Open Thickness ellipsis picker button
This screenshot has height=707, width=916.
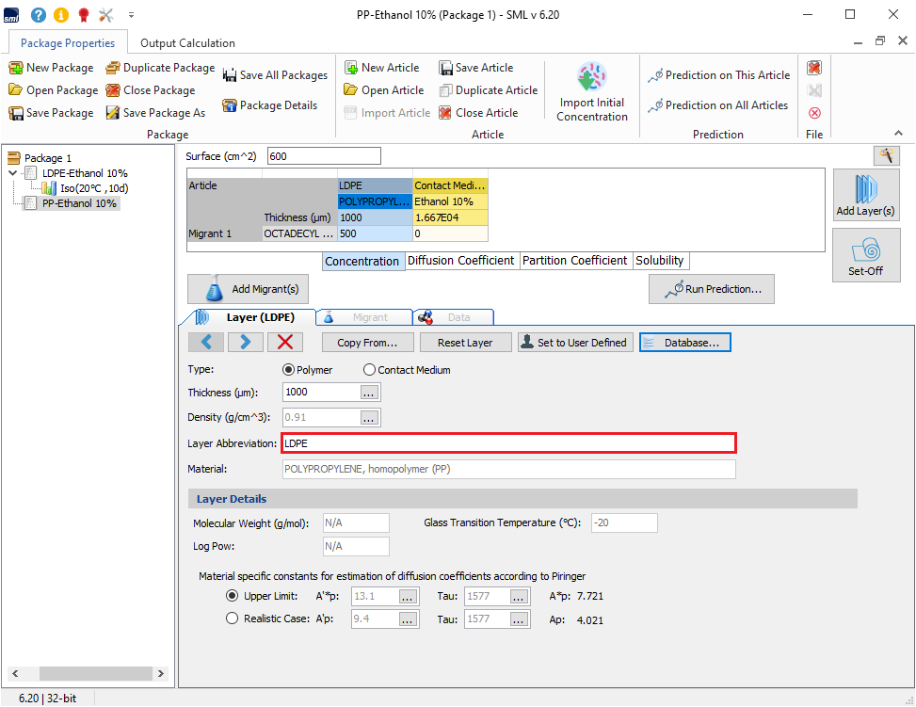[370, 393]
